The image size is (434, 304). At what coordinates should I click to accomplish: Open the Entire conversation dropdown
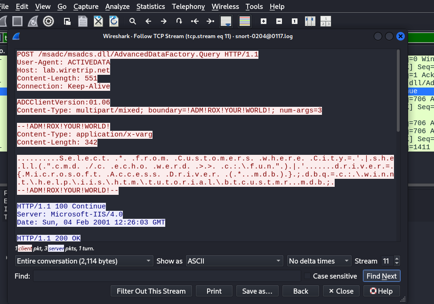84,261
